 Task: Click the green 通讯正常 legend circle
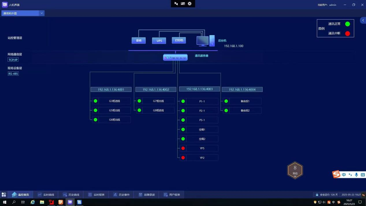click(348, 24)
